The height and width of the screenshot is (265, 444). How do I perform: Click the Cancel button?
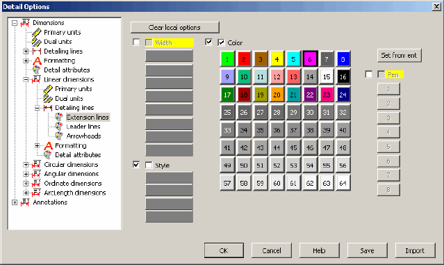[x=272, y=250]
